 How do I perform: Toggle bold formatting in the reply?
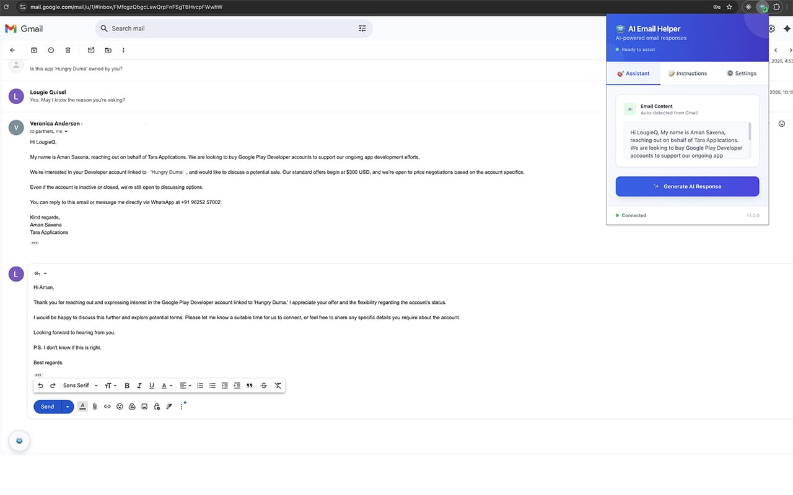point(126,385)
